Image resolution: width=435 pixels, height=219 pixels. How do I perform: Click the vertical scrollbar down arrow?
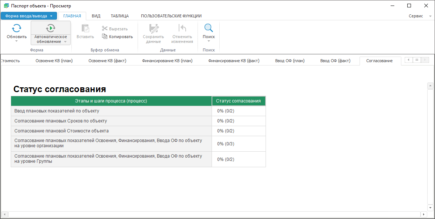(x=430, y=207)
